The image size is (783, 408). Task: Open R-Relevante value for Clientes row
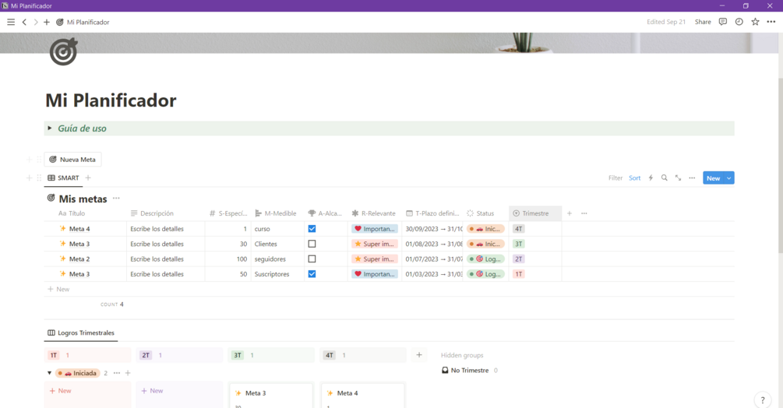pyautogui.click(x=375, y=244)
